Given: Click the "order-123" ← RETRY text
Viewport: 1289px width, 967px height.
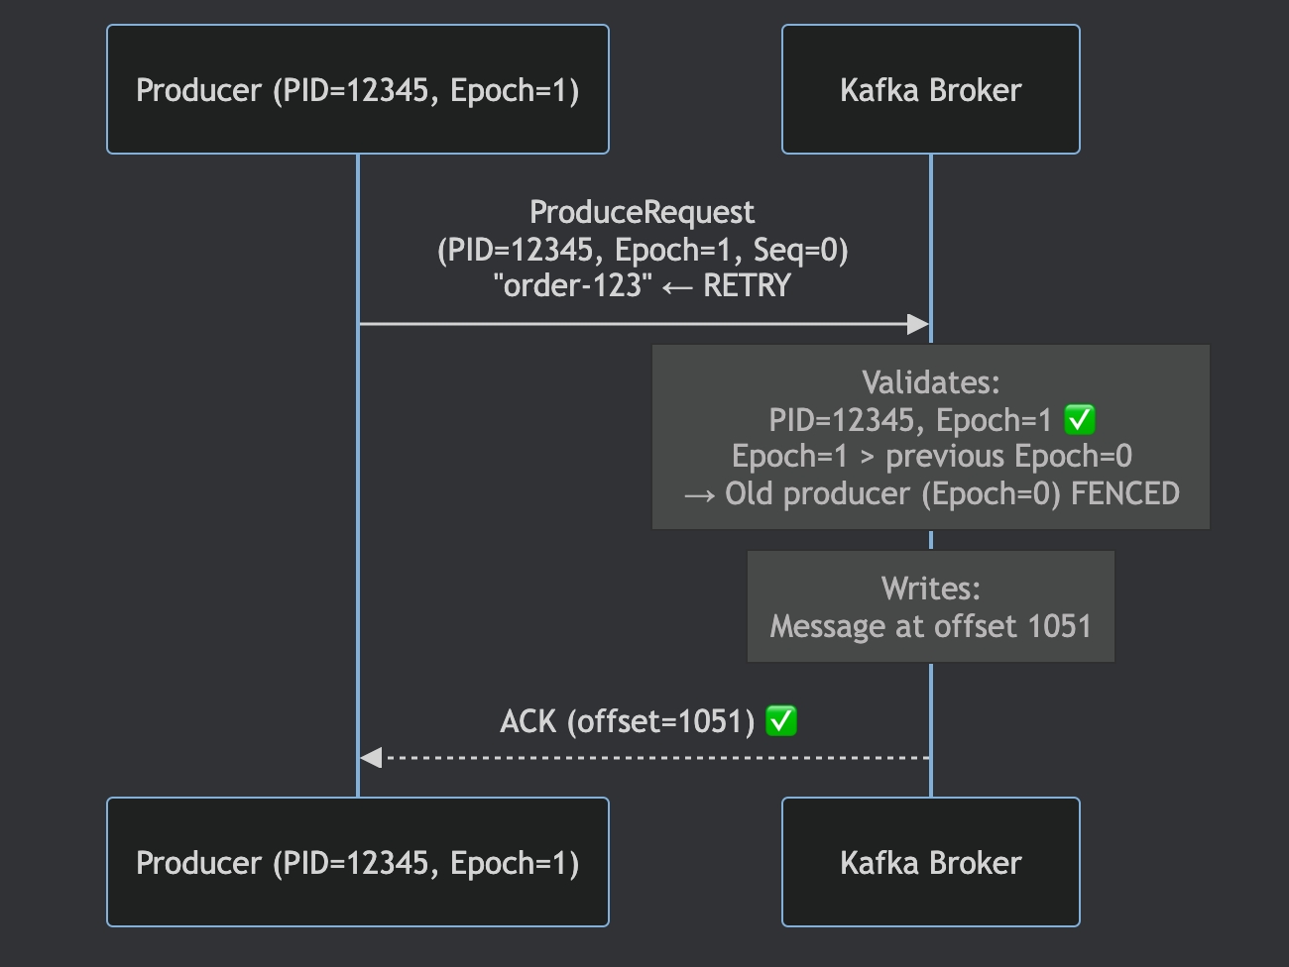Looking at the screenshot, I should (642, 286).
